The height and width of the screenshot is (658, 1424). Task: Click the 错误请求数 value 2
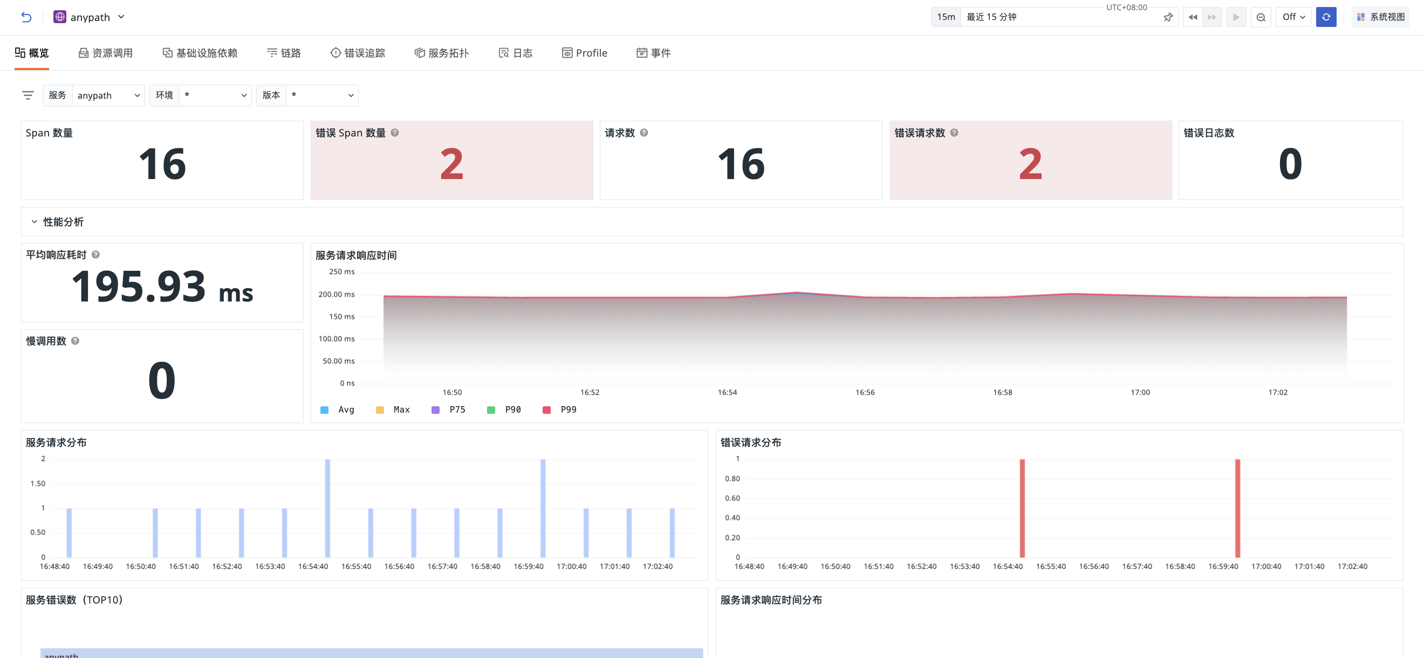(x=1030, y=164)
